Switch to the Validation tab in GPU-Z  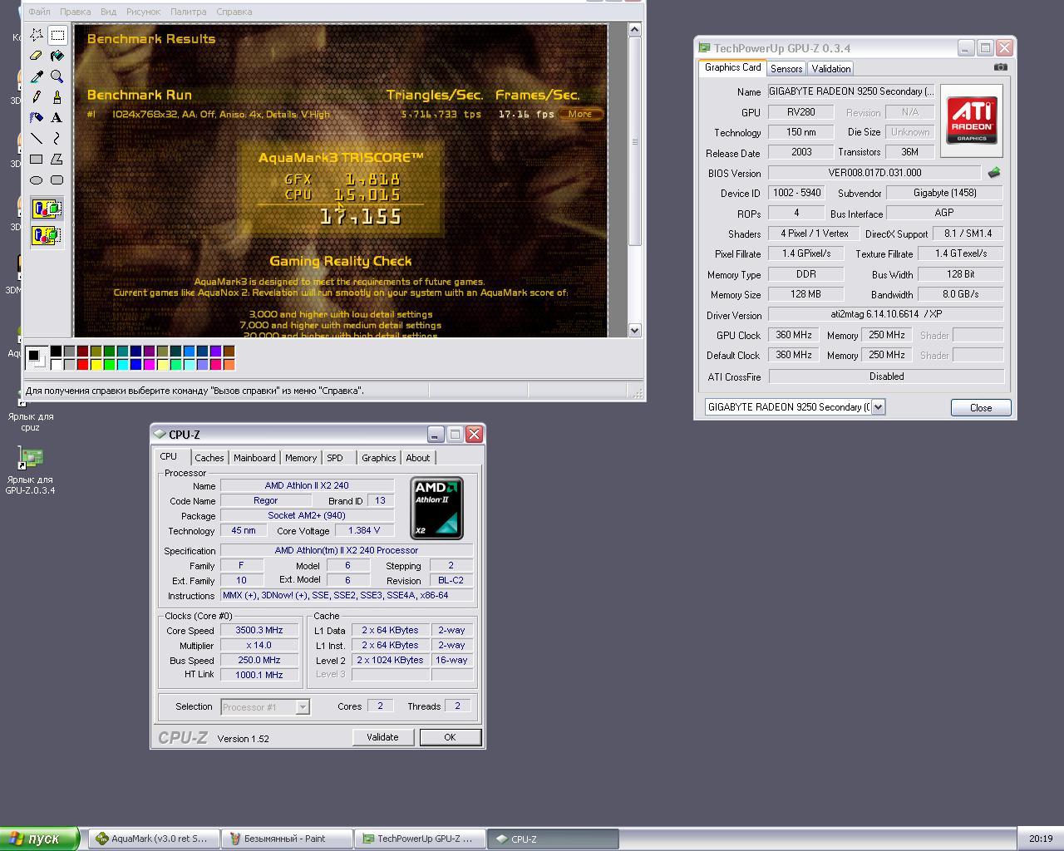(831, 69)
